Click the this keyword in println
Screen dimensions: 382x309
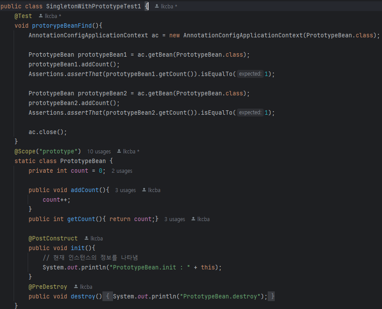[x=208, y=267]
